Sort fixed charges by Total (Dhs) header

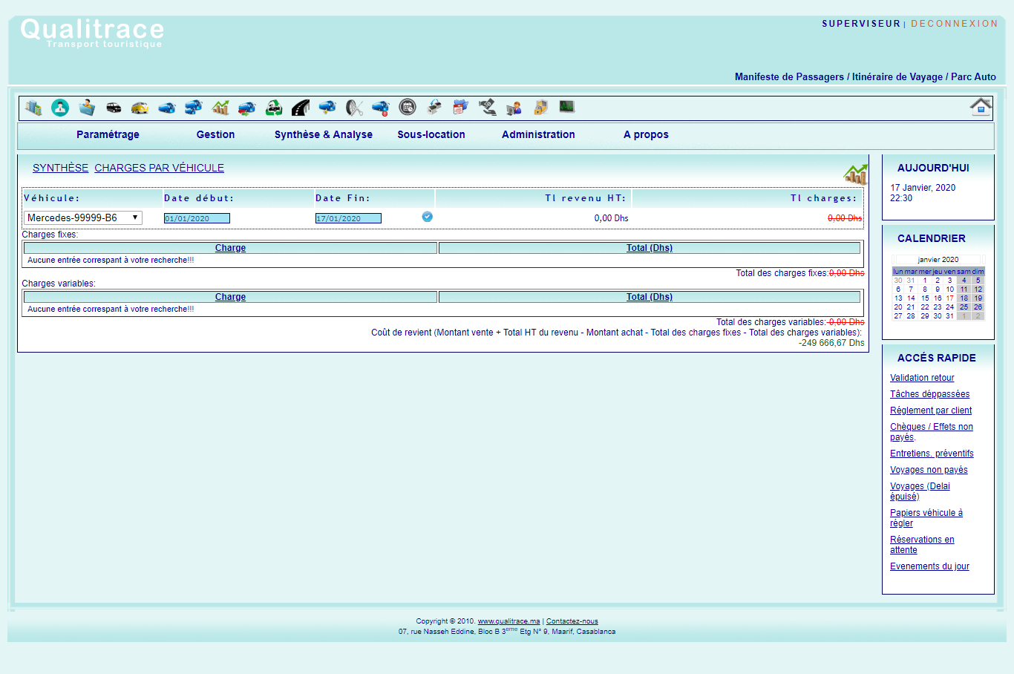pos(649,248)
